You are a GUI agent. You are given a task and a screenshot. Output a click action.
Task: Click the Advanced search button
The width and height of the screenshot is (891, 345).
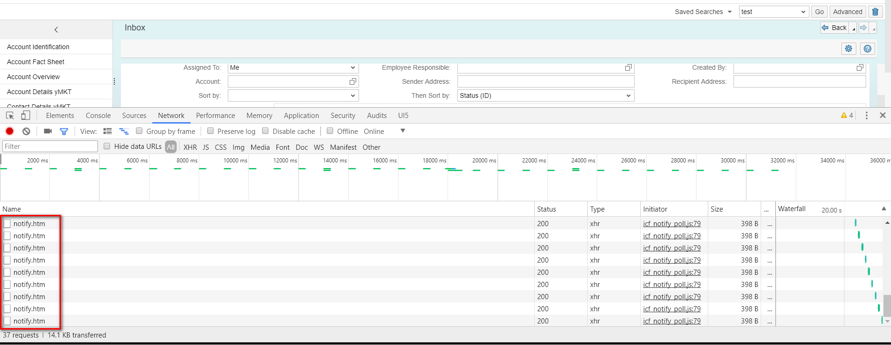(x=847, y=12)
